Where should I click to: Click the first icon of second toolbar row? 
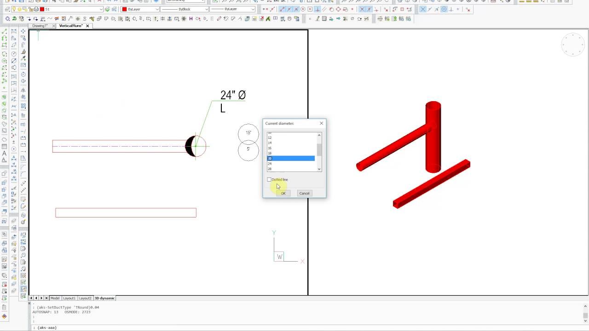pyautogui.click(x=7, y=19)
